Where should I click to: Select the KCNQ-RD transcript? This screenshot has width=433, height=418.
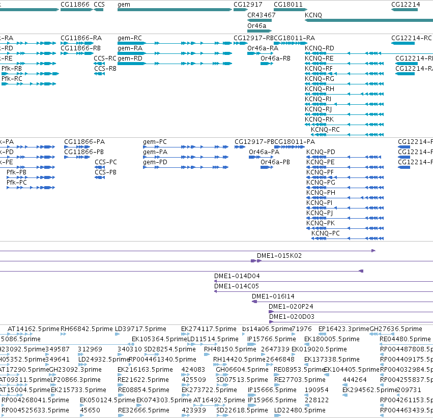(x=369, y=53)
